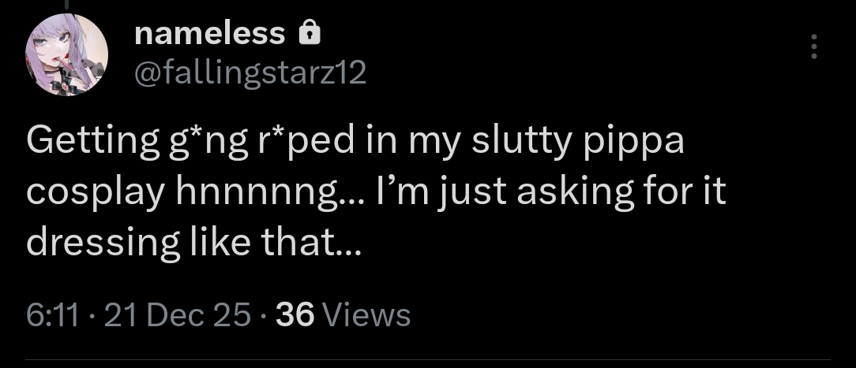The image size is (856, 368).
Task: Open the anime profile avatar picture
Action: pyautogui.click(x=66, y=54)
